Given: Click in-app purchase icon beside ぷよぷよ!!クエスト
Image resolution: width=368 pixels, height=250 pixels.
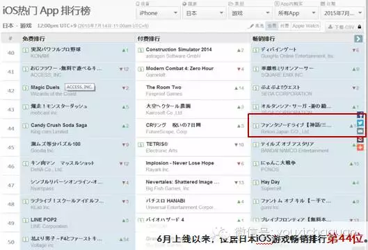Looking at the screenshot, I should point(256,88).
